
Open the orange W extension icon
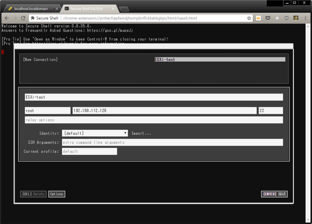pos(259,18)
